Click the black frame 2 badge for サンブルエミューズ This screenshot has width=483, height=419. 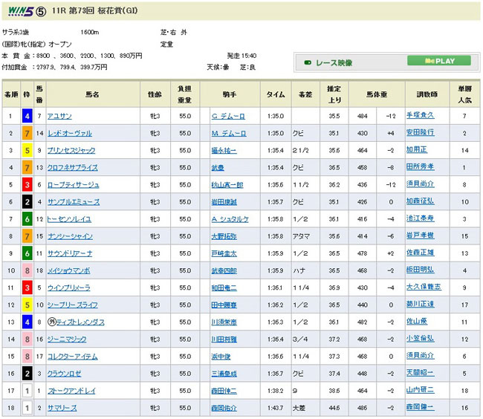point(27,202)
